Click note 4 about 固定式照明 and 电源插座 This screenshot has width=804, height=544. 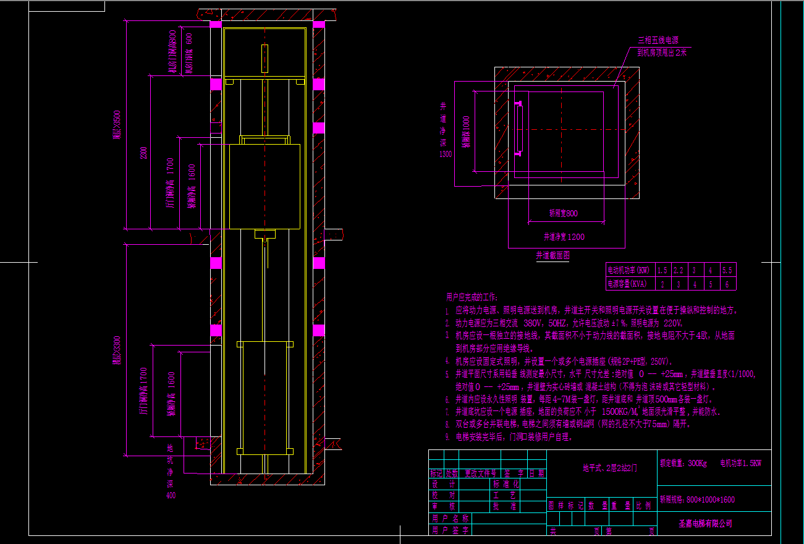(558, 362)
